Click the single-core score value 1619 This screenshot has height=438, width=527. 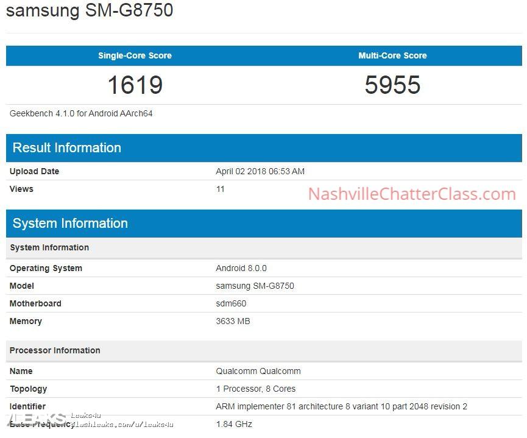(135, 85)
